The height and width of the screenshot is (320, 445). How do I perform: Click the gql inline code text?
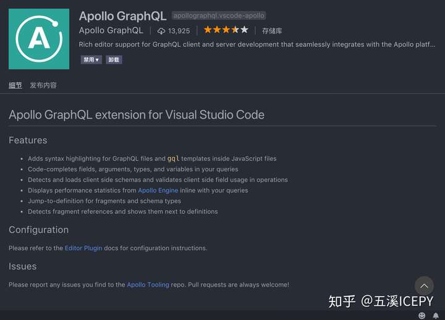[173, 159]
